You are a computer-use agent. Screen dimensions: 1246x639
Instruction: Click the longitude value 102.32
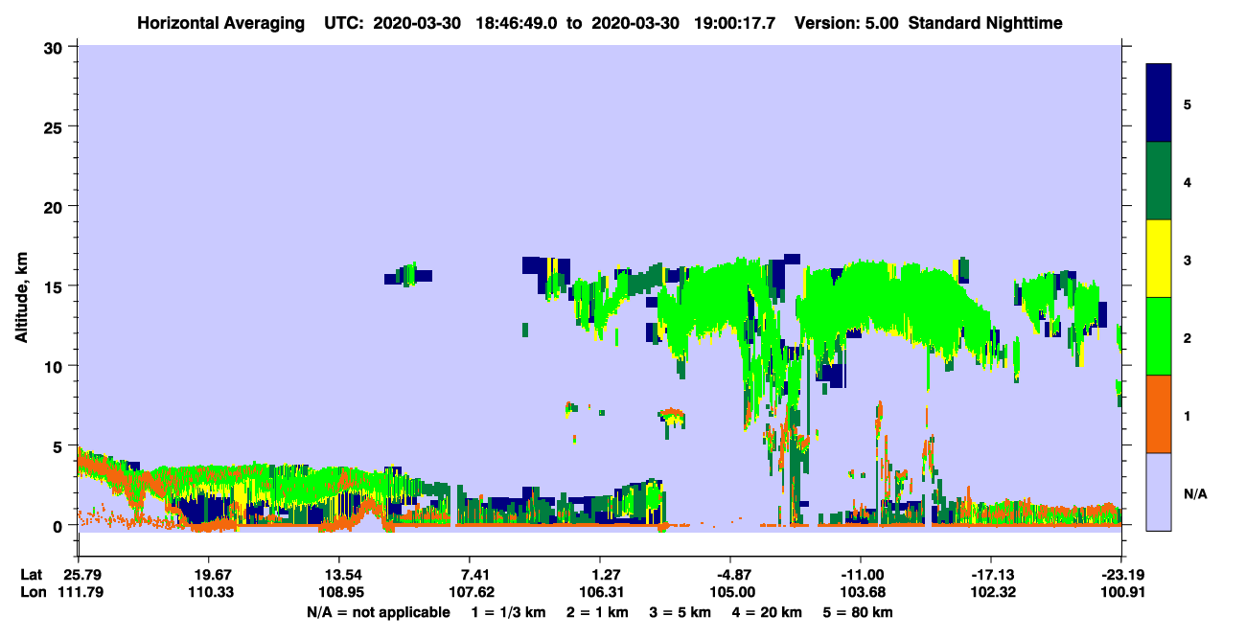[x=991, y=592]
